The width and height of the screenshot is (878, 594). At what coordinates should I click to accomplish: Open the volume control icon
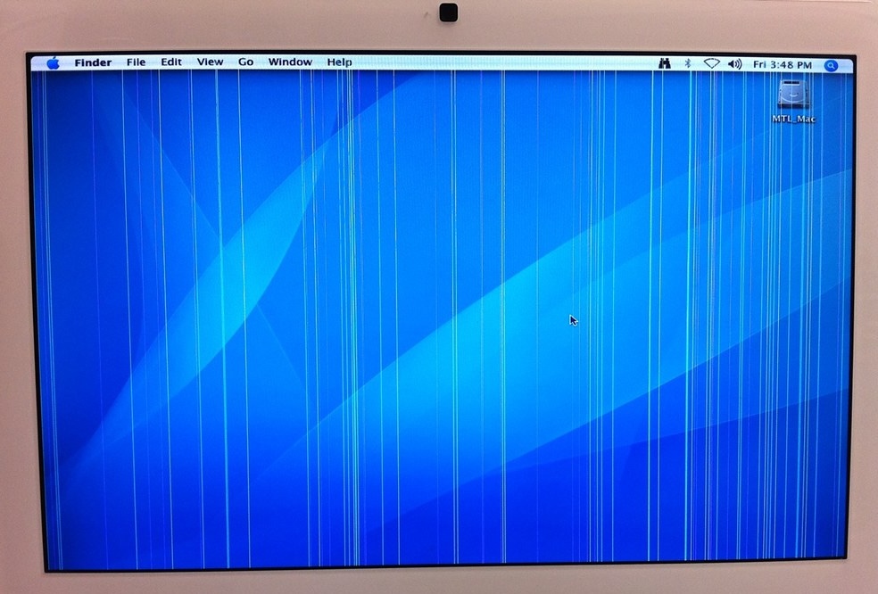coord(734,64)
